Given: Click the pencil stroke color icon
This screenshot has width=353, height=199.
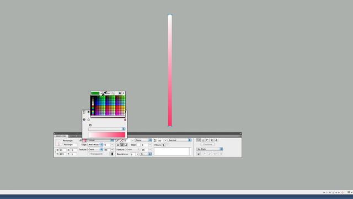Looking at the screenshot, I should (x=117, y=140).
